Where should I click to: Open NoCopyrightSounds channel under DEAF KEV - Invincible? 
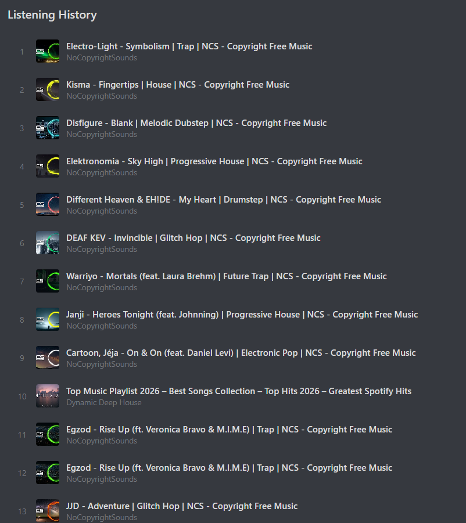pos(102,250)
